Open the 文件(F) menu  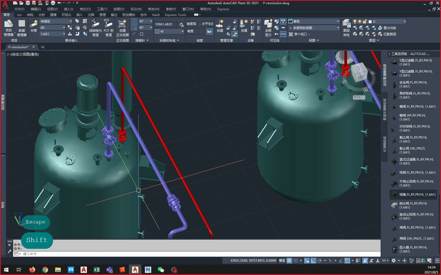point(19,9)
